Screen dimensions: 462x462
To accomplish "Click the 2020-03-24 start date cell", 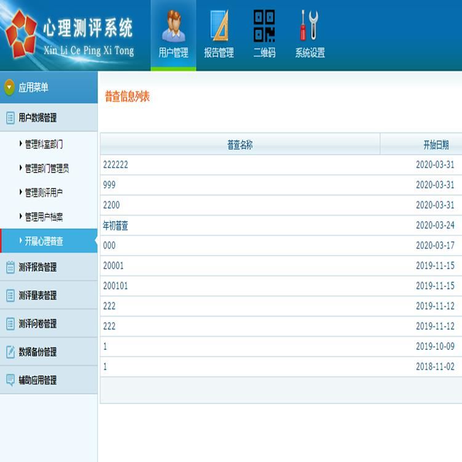I will 435,225.
